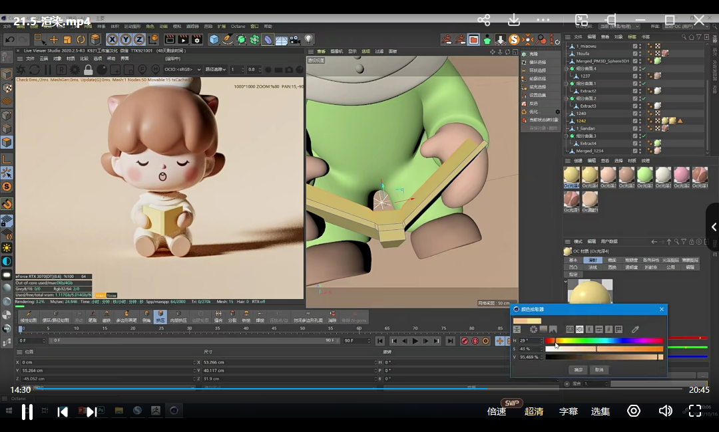This screenshot has width=719, height=432.
Task: Adjust the value V slider bar
Action: 604,357
